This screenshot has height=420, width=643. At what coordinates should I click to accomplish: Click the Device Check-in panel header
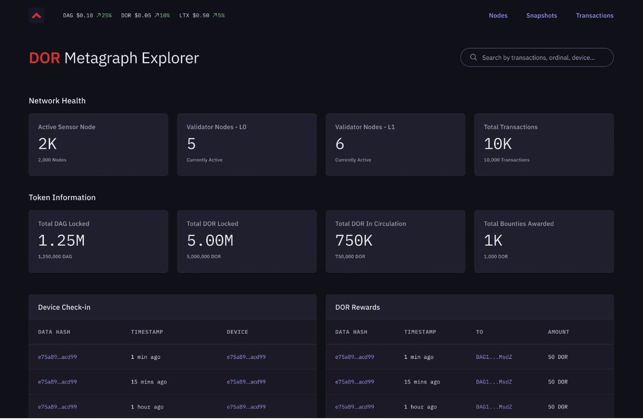pyautogui.click(x=173, y=307)
